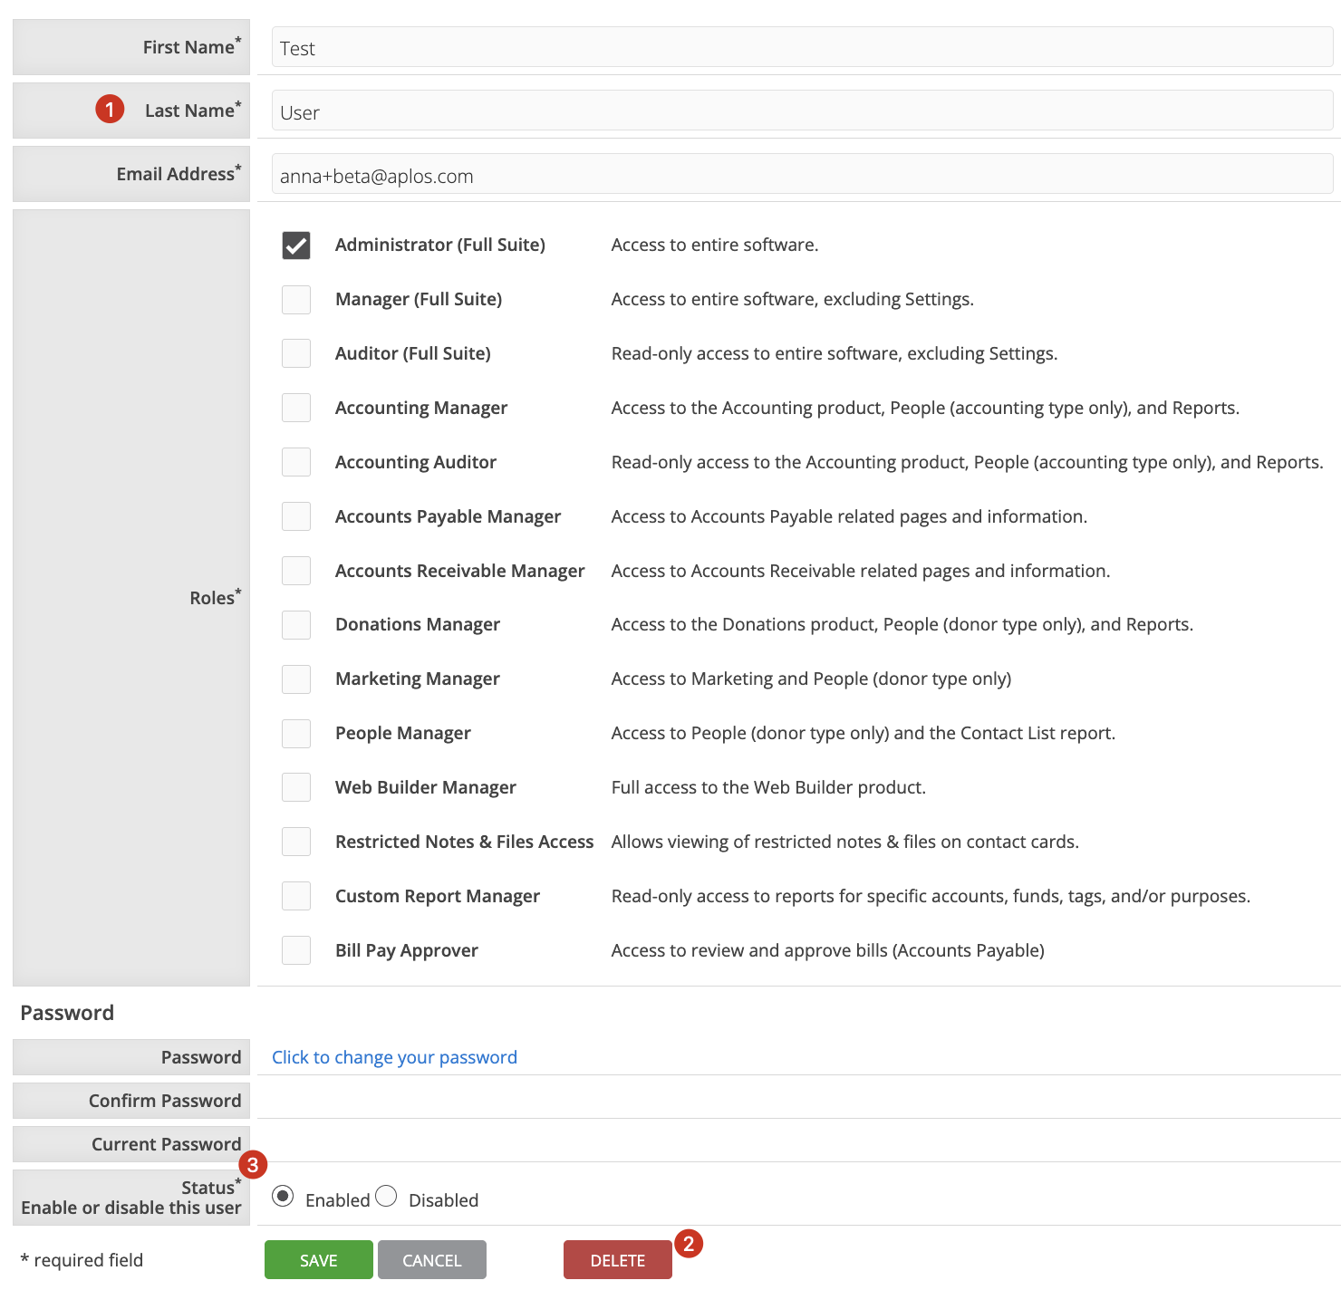Check the Manager (Full Suite) role
The height and width of the screenshot is (1290, 1341).
click(x=296, y=300)
